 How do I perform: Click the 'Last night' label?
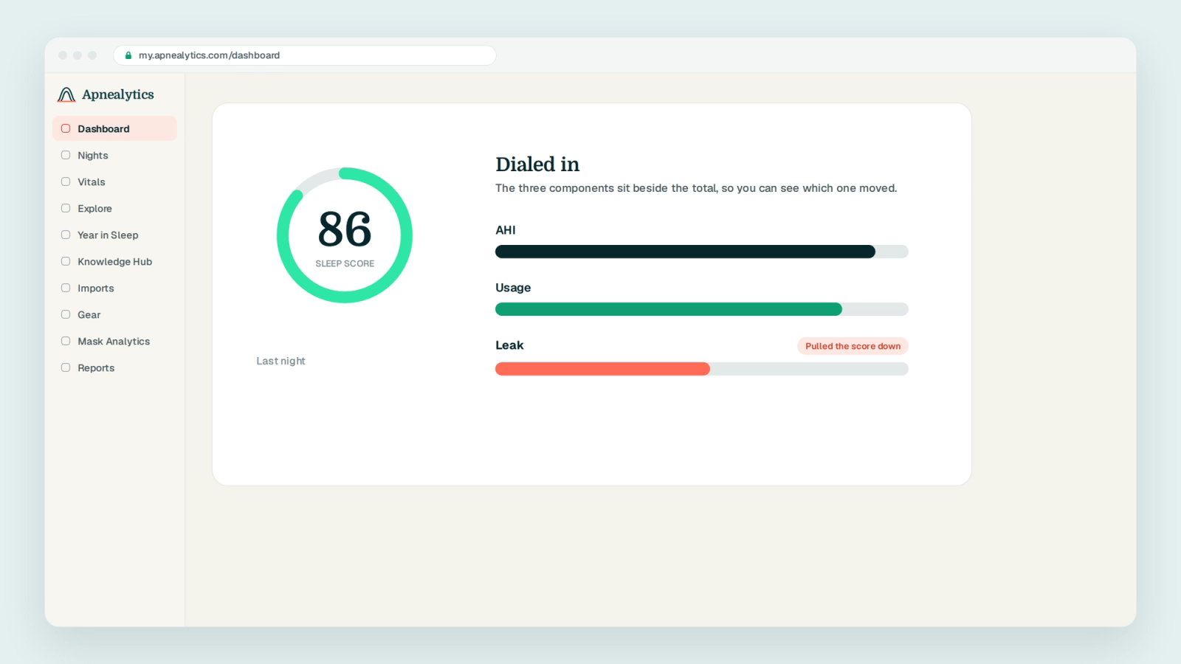click(280, 361)
